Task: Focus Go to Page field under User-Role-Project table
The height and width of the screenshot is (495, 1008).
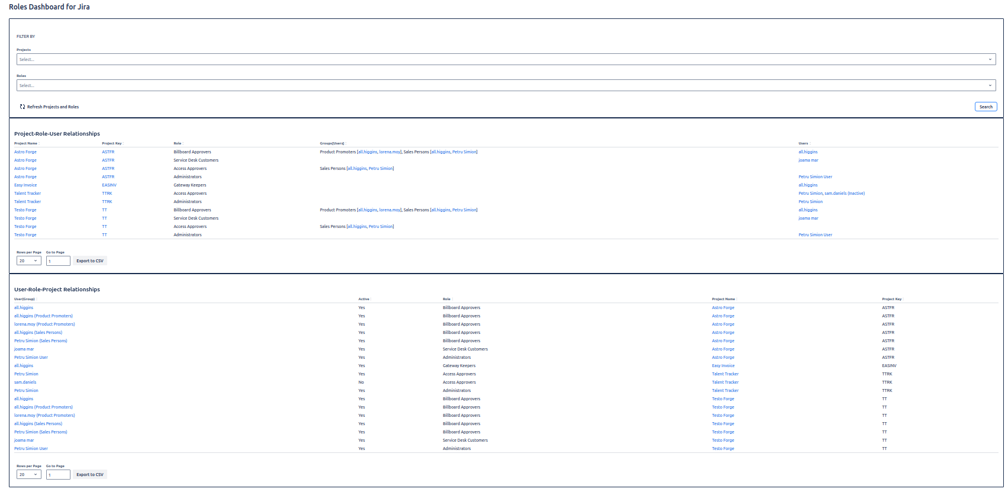Action: point(58,475)
